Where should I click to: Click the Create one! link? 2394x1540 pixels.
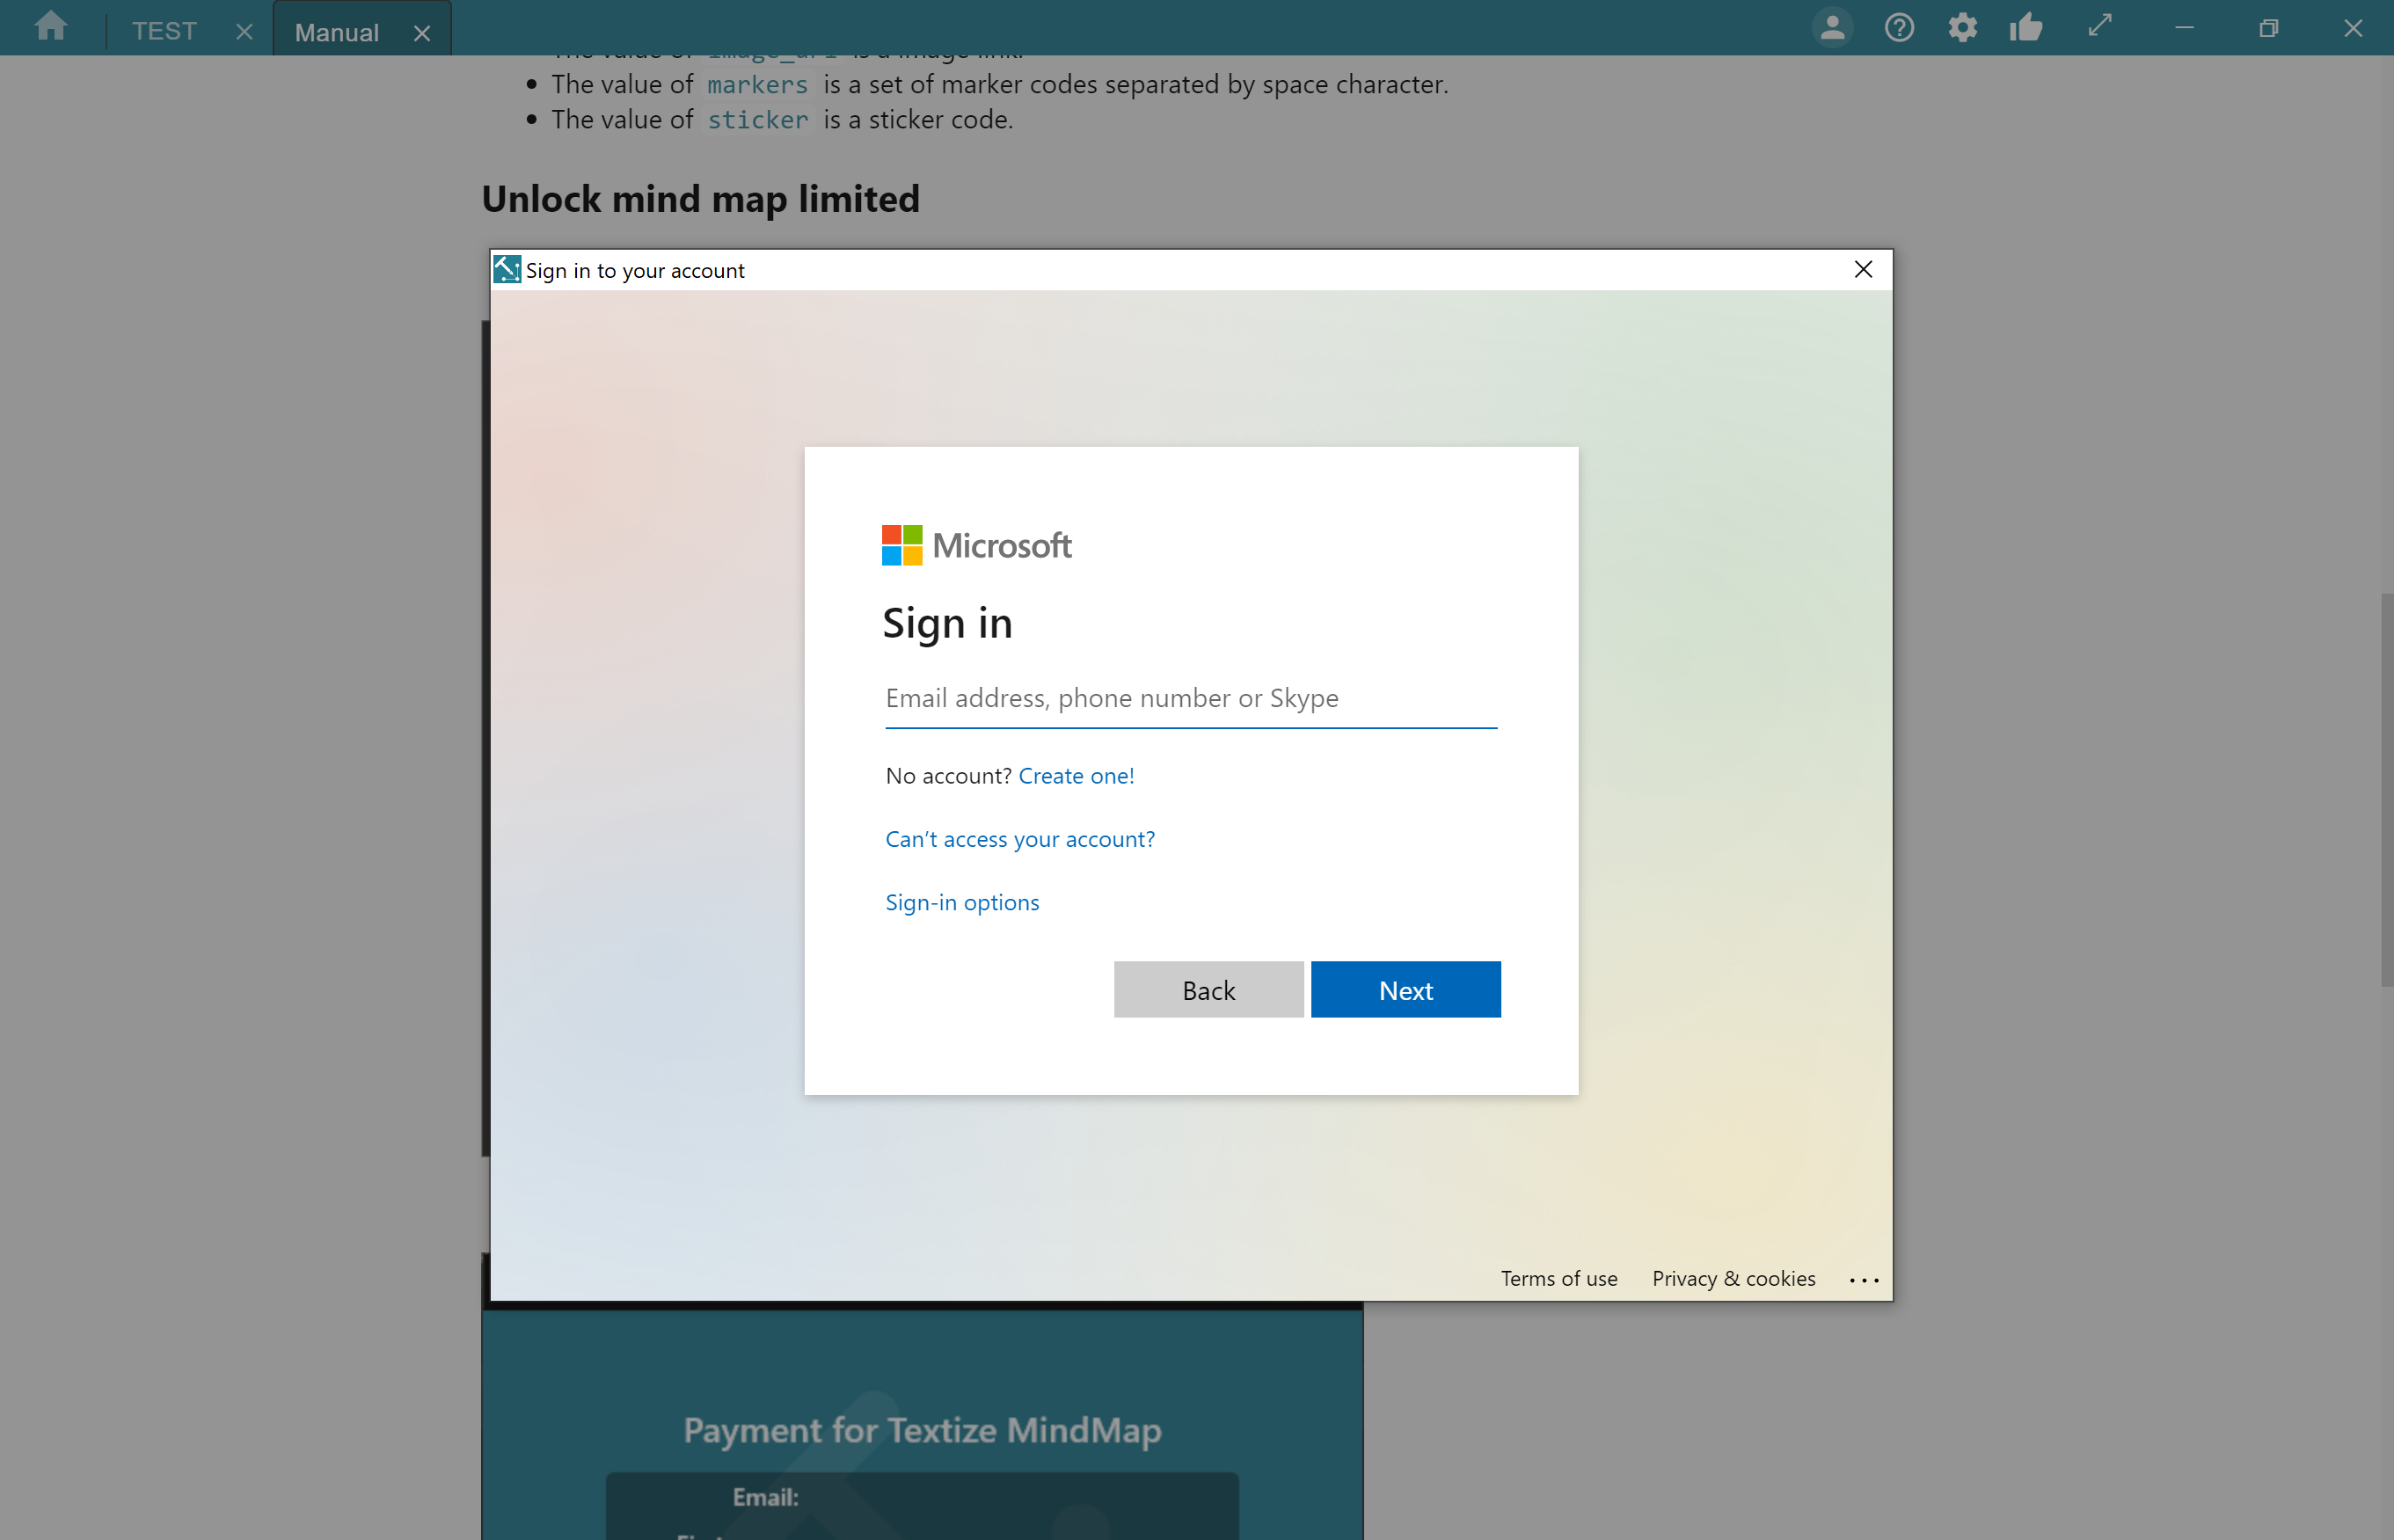point(1076,776)
